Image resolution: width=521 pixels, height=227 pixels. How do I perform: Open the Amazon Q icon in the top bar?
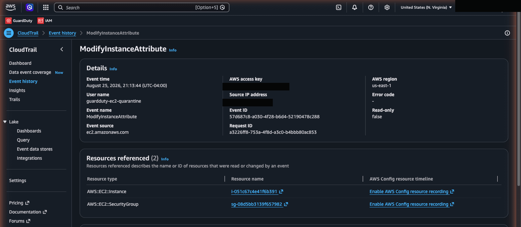click(x=30, y=7)
